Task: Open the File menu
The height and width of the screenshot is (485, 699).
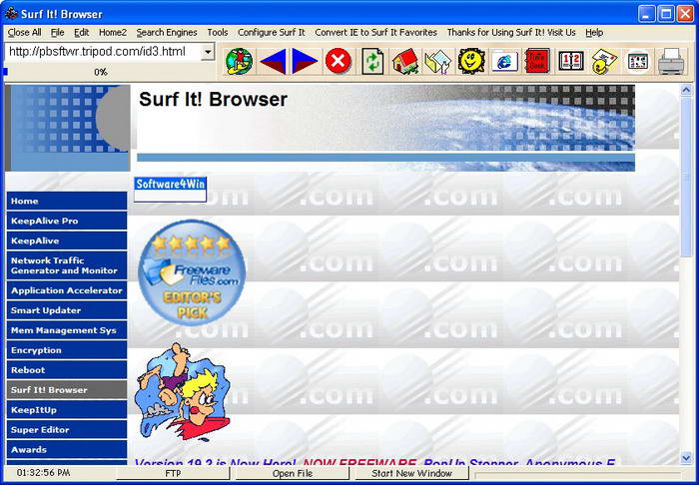Action: (57, 33)
